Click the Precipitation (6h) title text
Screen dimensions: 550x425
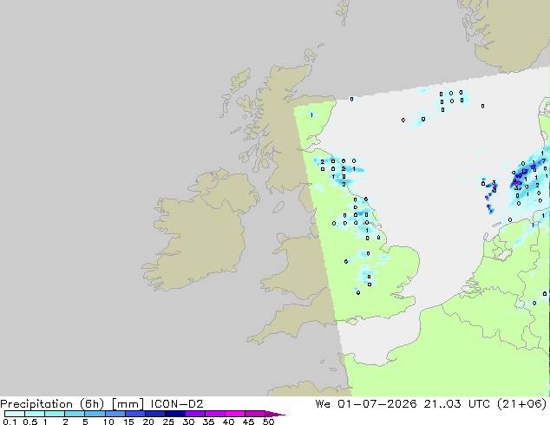pos(52,404)
